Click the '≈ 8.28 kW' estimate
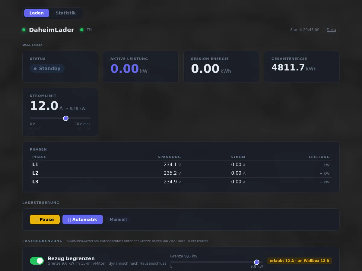The width and height of the screenshot is (362, 271). coord(75,109)
